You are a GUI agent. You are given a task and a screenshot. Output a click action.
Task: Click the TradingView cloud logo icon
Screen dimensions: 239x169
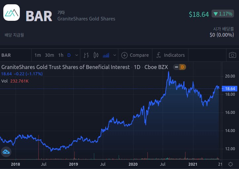(x=6, y=152)
